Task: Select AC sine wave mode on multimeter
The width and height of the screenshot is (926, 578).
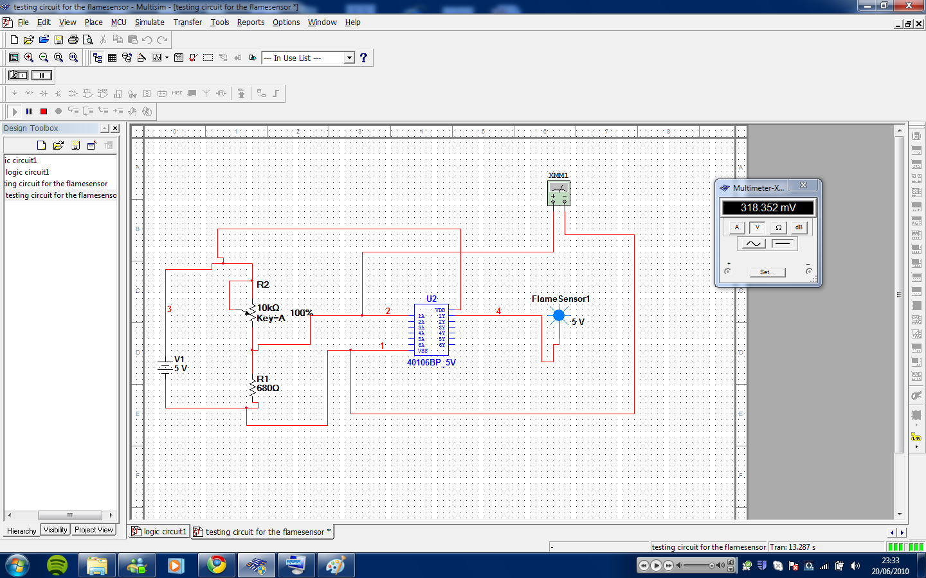Action: [753, 244]
